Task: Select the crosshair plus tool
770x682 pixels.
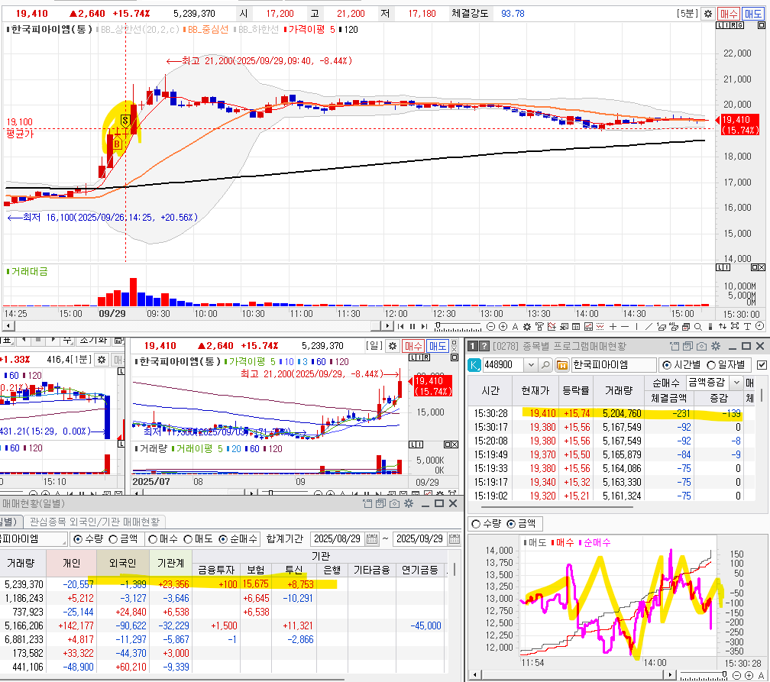Action: [613, 327]
